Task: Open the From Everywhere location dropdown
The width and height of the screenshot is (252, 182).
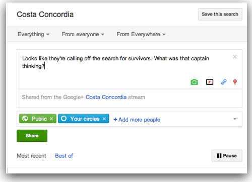Action: 141,34
